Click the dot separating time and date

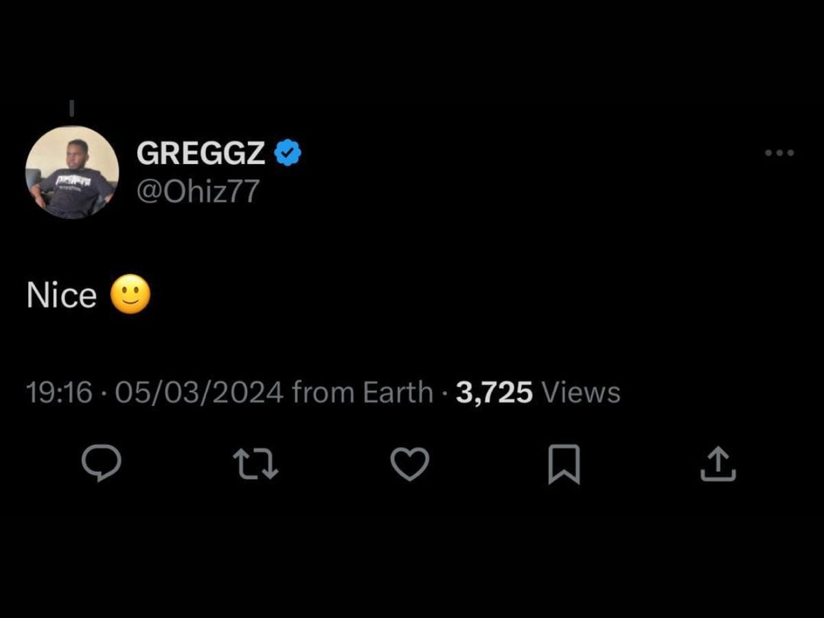[x=104, y=393]
